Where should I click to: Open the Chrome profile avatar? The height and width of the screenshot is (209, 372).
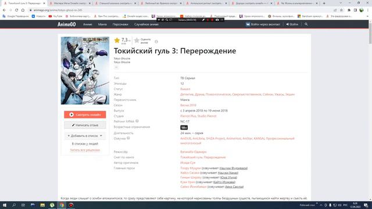[x=362, y=10]
